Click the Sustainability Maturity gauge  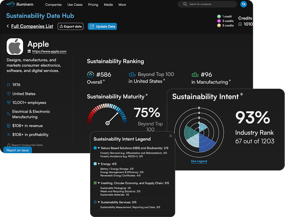(107, 114)
